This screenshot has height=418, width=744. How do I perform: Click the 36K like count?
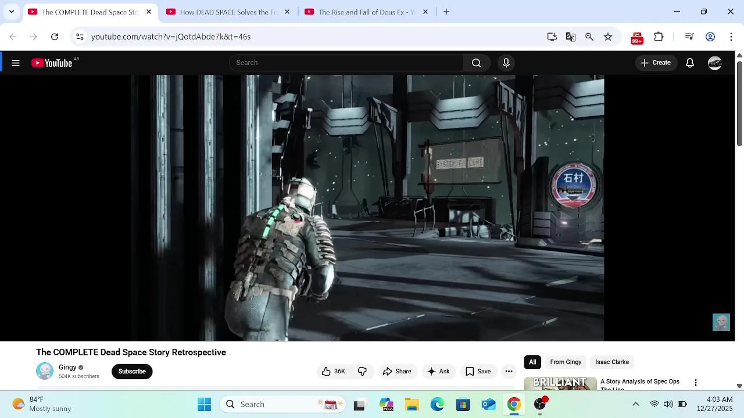coord(339,372)
